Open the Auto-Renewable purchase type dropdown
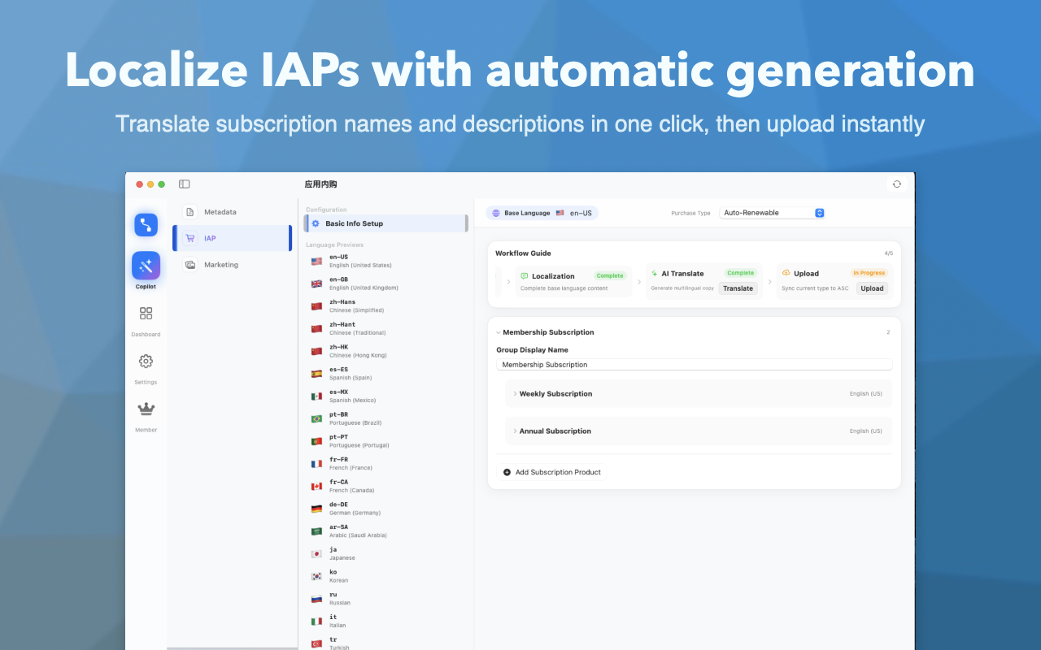1041x650 pixels. click(x=771, y=212)
